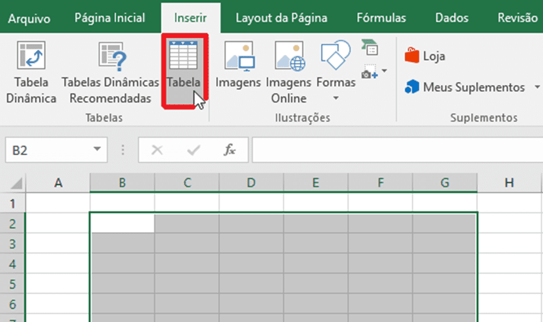The height and width of the screenshot is (322, 543).
Task: Click the Select All corner triangle
Action: pos(16,183)
